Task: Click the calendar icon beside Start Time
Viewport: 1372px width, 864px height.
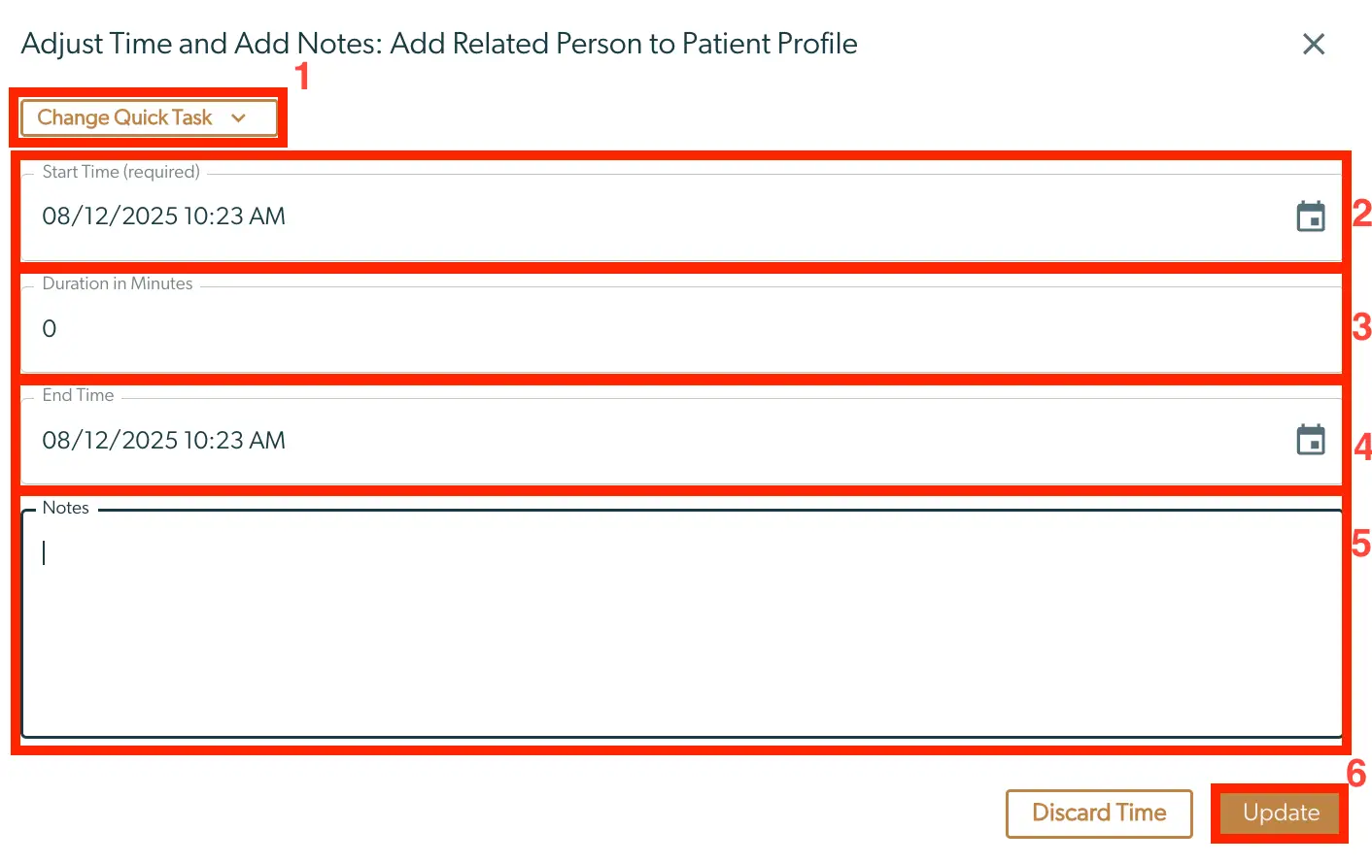Action: pyautogui.click(x=1310, y=216)
